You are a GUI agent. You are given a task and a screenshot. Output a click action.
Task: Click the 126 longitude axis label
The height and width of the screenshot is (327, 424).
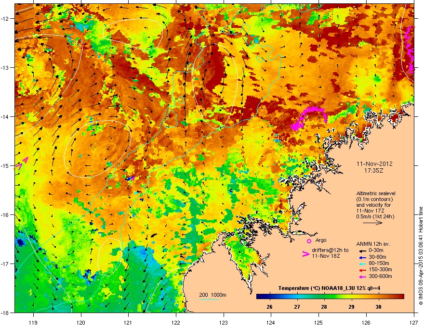[366, 322]
